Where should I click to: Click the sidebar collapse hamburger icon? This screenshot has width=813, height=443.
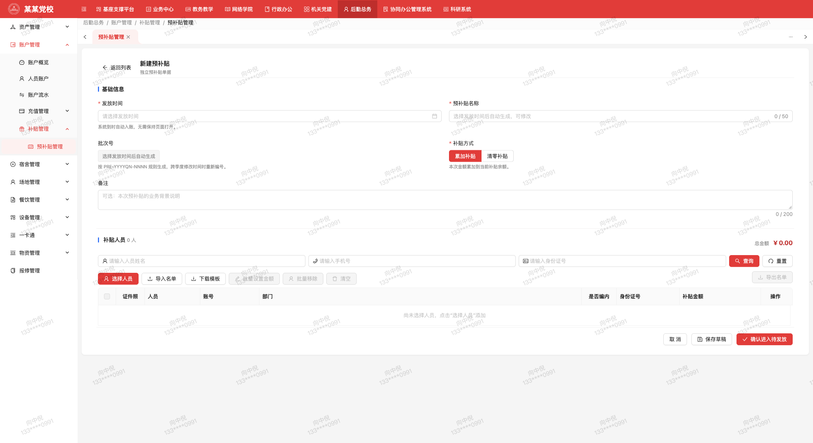point(84,9)
